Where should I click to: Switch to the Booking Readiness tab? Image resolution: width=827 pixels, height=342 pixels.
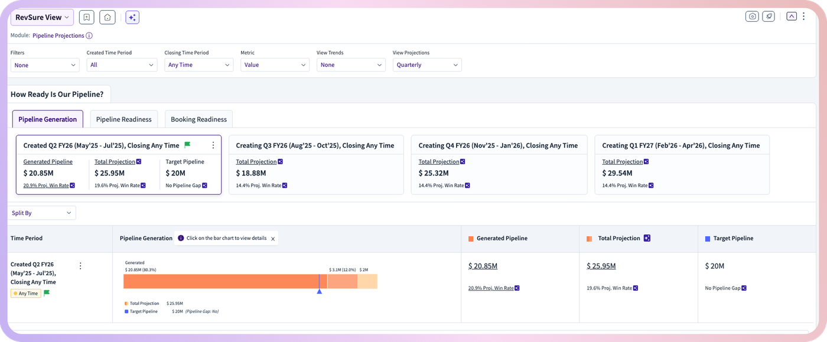pyautogui.click(x=199, y=119)
